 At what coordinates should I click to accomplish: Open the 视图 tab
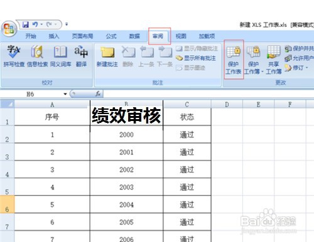click(181, 36)
